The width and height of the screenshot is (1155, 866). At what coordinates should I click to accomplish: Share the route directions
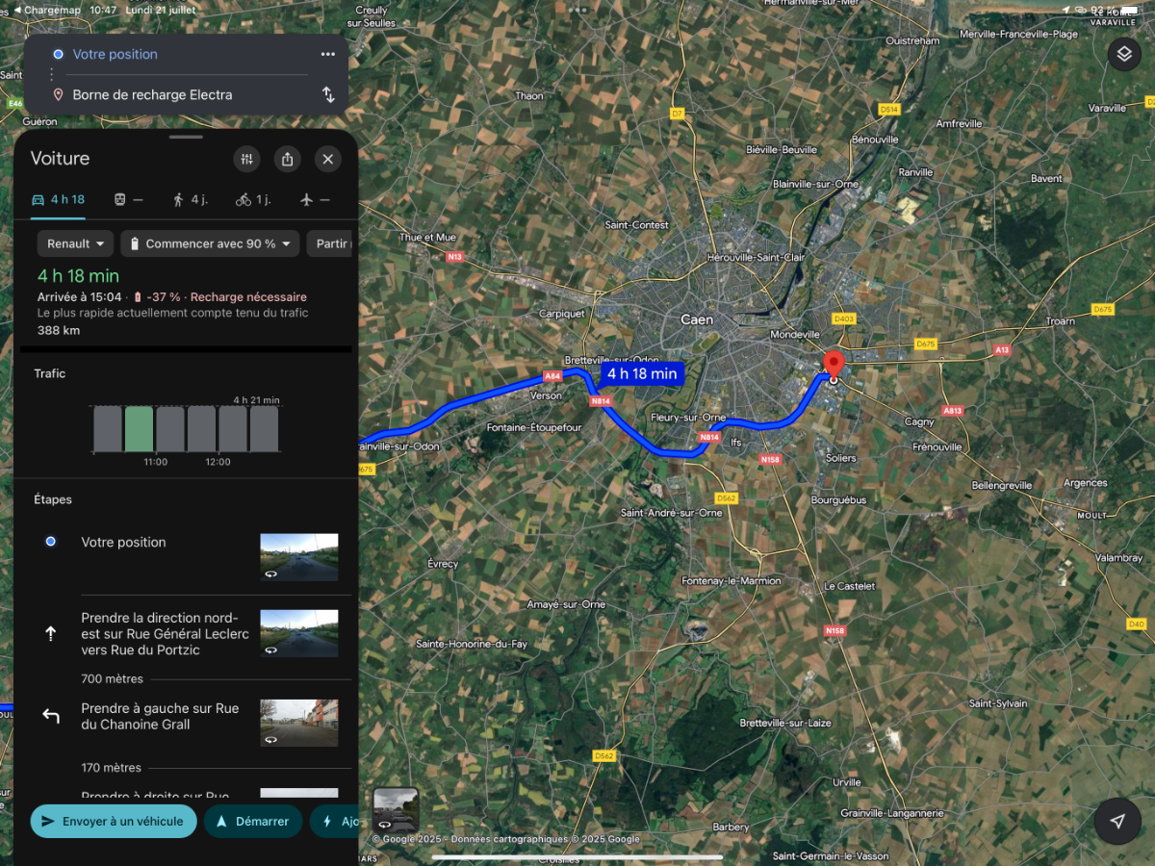coord(287,159)
